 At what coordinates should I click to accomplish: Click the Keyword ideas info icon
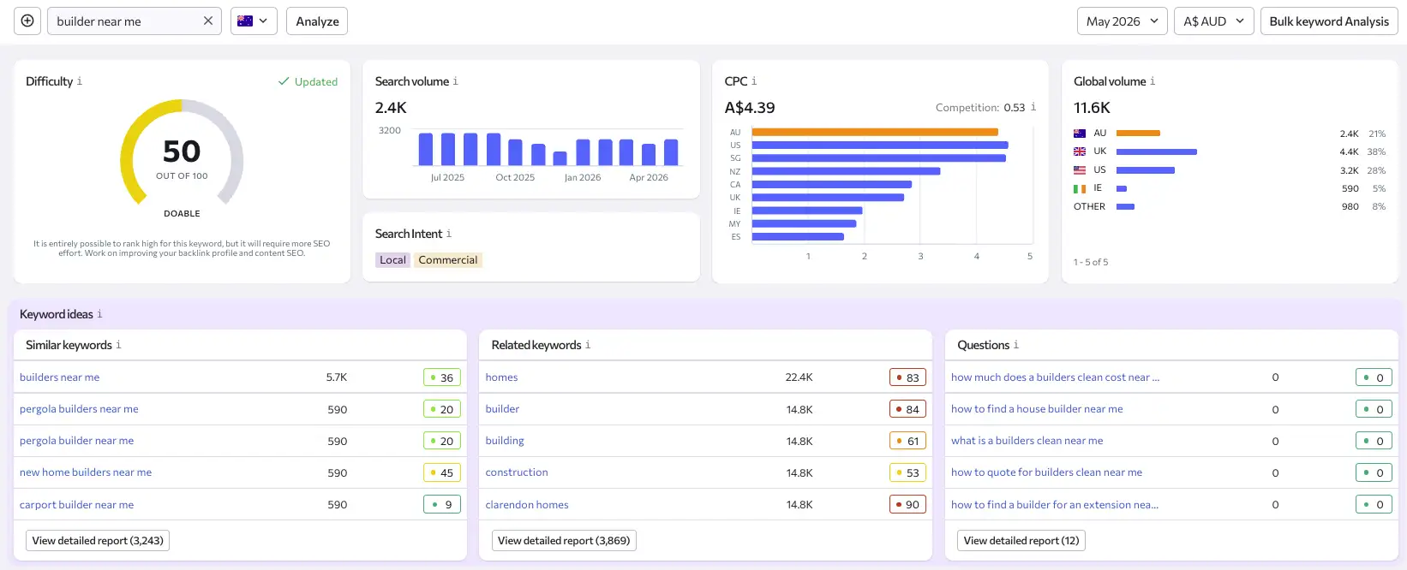99,314
